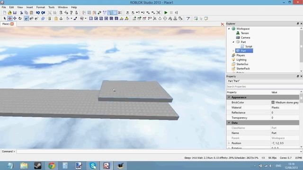
Task: Click the New file icon
Action: 4,13
